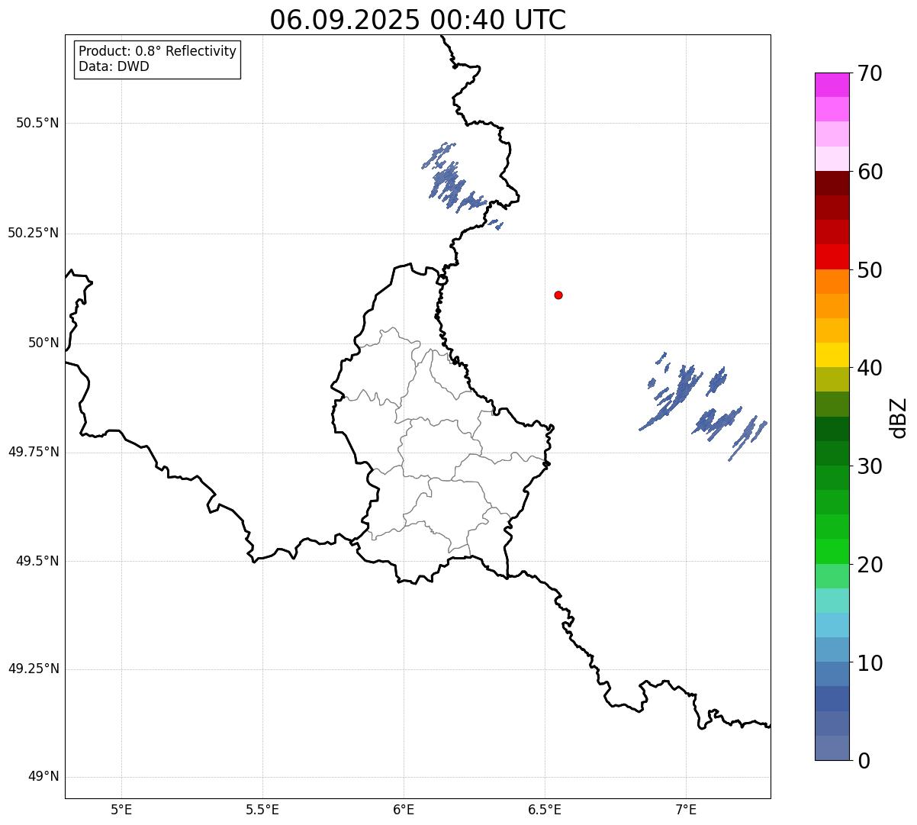Click the title "06.09.2025 00:40 UTC"

418,19
